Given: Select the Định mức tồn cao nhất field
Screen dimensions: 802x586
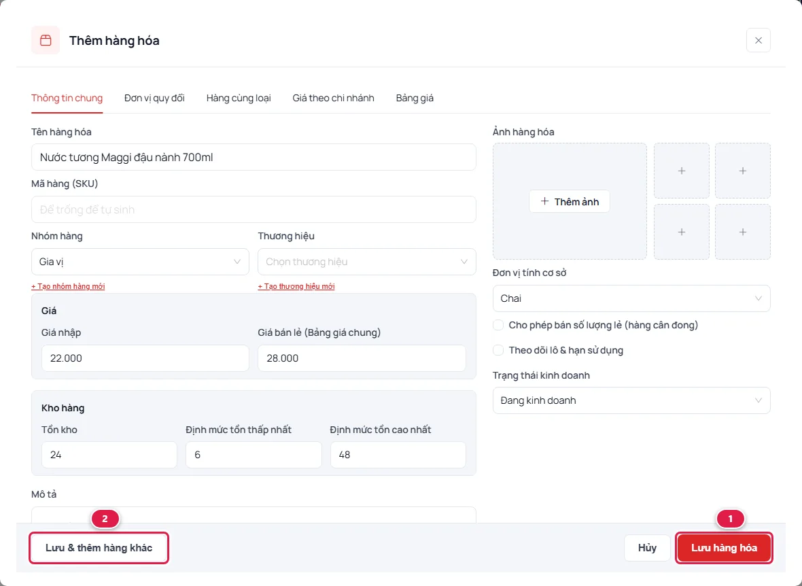Looking at the screenshot, I should (398, 455).
